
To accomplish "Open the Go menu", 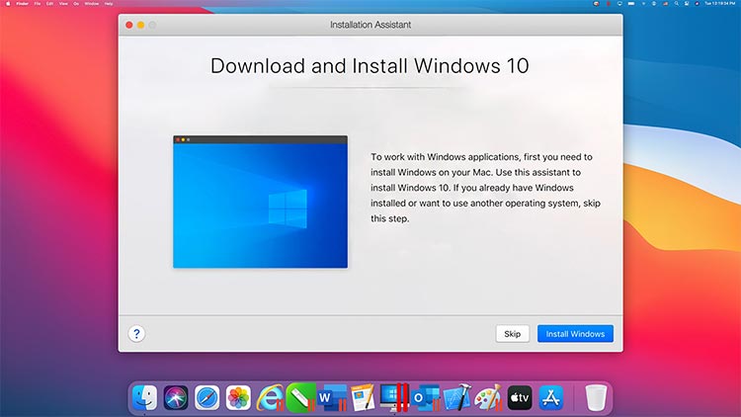I will point(76,3).
